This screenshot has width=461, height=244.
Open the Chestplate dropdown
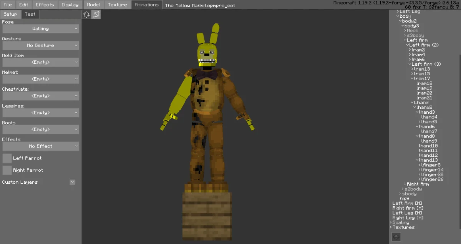click(41, 96)
